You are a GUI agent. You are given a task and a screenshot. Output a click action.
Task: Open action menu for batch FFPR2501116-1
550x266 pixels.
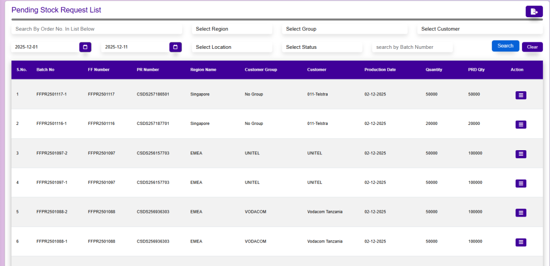pos(520,124)
